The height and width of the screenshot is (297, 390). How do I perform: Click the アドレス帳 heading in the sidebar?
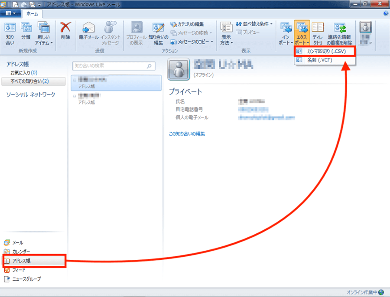pyautogui.click(x=18, y=64)
